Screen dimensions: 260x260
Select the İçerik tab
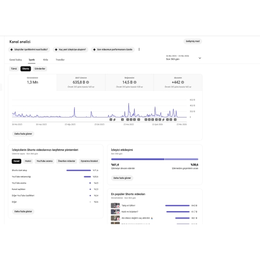[32, 60]
